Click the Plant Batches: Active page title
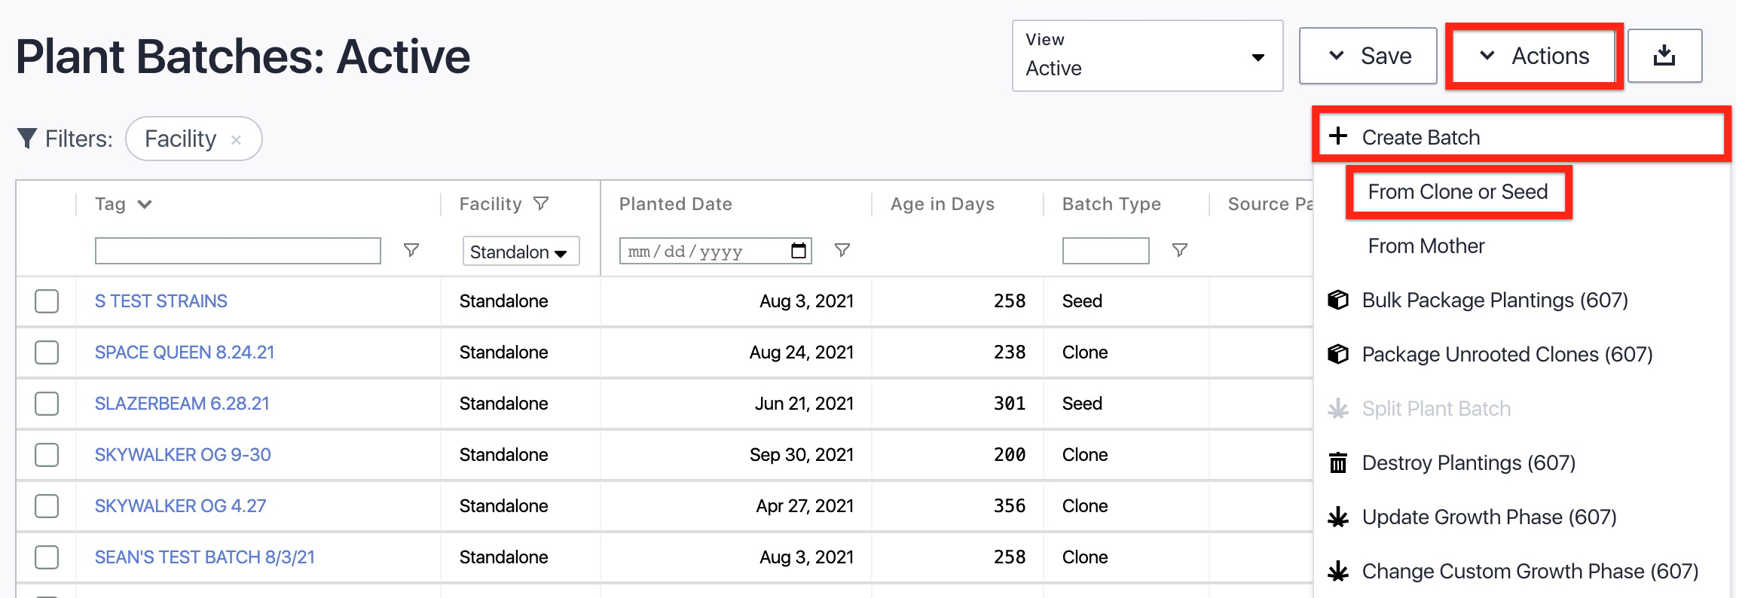 coord(243,56)
